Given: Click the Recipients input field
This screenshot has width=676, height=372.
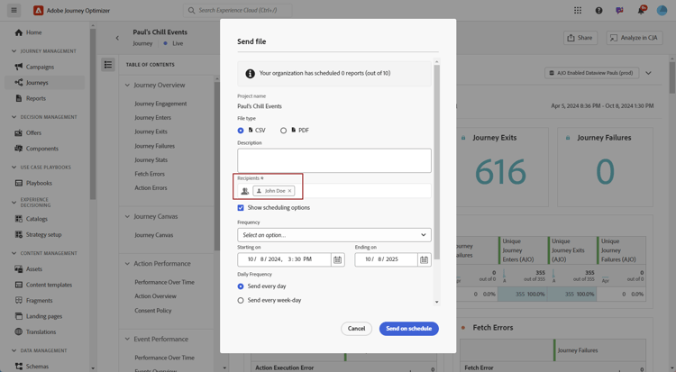Looking at the screenshot, I should 334,191.
